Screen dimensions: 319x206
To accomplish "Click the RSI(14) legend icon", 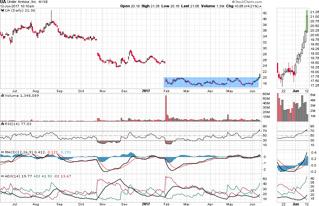I will pos(3,124).
